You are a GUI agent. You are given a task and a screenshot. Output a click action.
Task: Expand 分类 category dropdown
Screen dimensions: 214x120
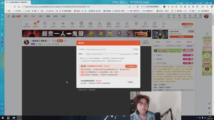tap(40, 16)
